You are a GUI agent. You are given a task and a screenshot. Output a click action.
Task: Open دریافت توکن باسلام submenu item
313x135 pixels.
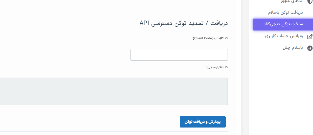285,12
